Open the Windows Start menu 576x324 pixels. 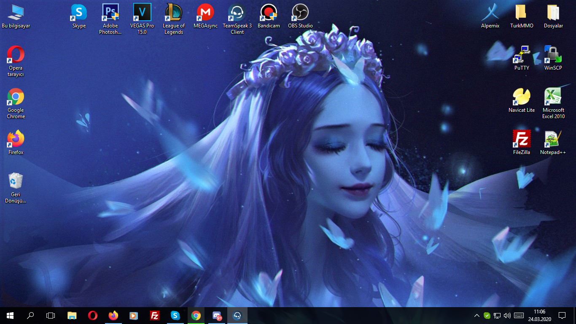point(10,316)
